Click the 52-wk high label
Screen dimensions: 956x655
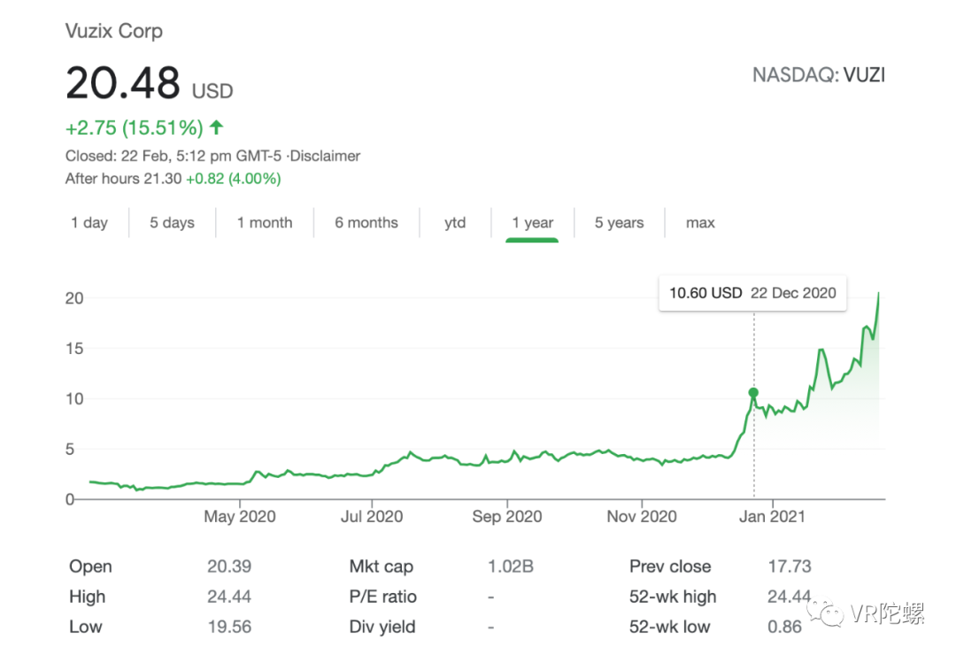tap(673, 597)
